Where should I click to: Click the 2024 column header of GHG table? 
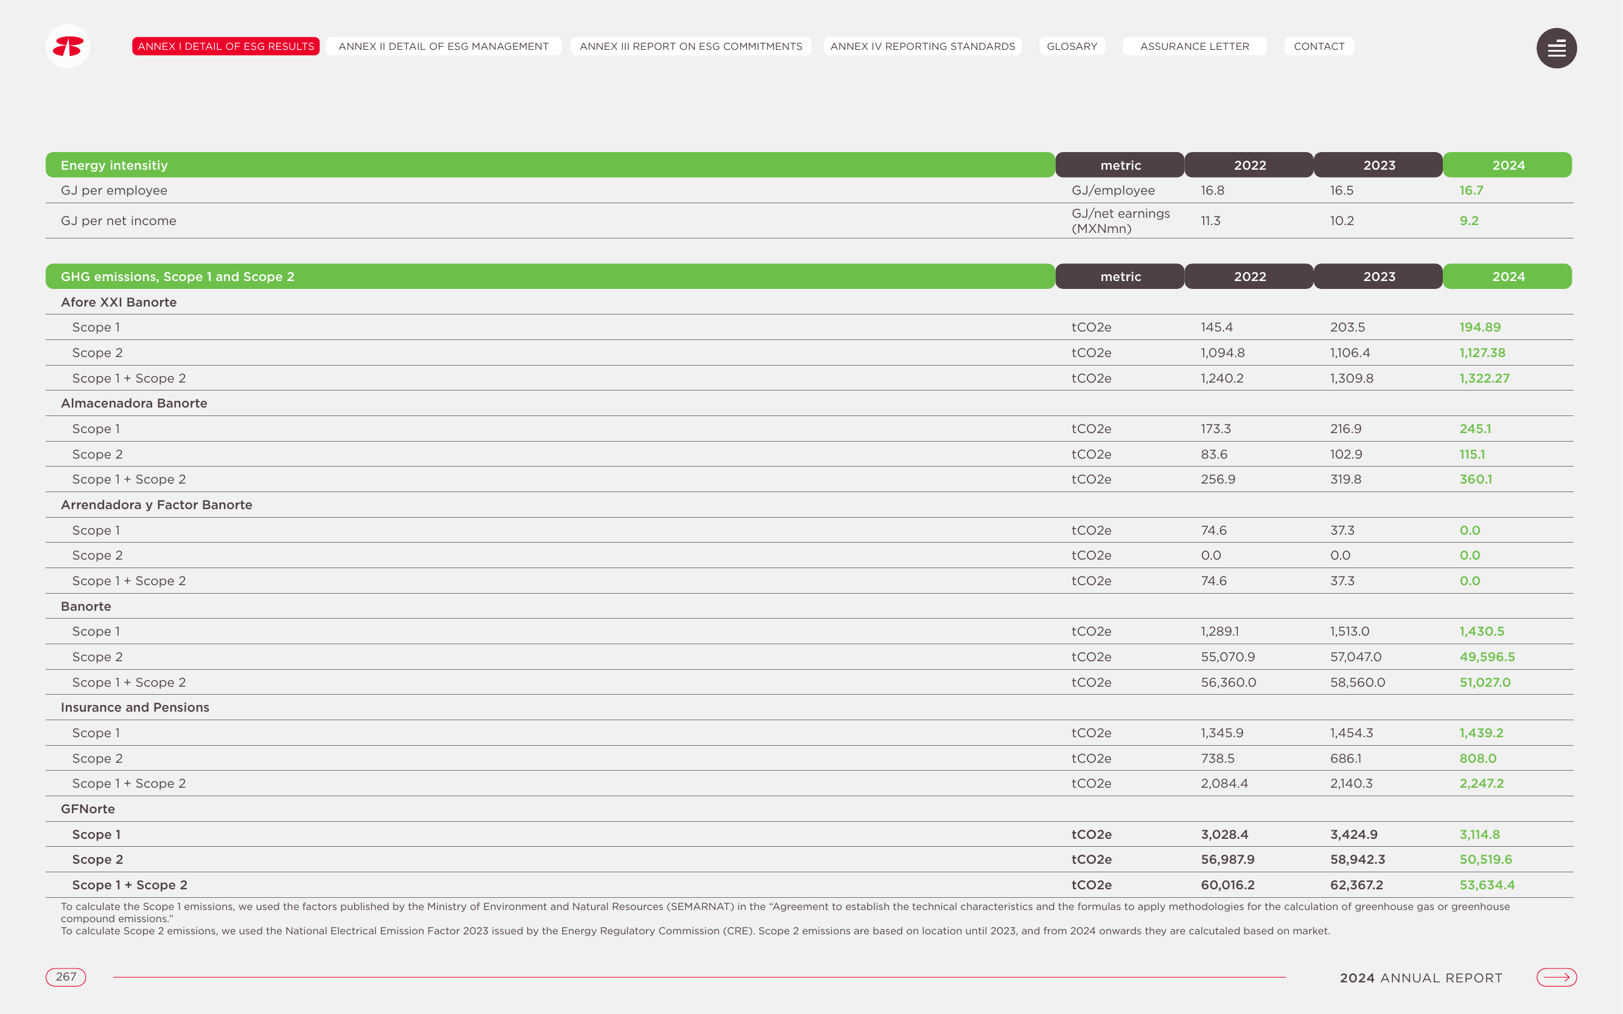(x=1507, y=276)
